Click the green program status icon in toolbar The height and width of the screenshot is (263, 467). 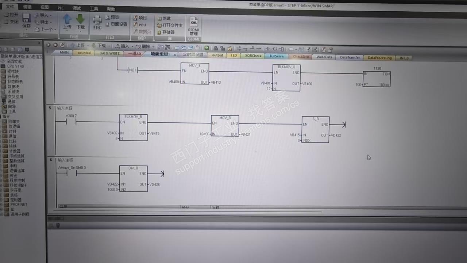(207, 48)
